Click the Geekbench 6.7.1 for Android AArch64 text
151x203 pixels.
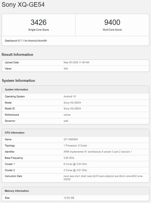pyautogui.click(x=26, y=41)
